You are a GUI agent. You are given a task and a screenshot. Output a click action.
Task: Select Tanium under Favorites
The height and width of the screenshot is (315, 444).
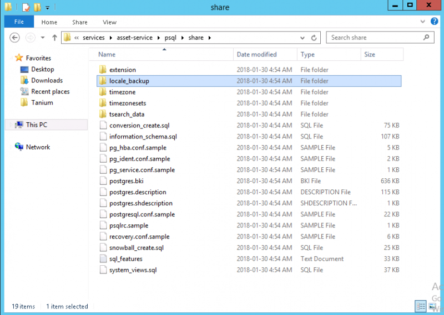coord(42,102)
